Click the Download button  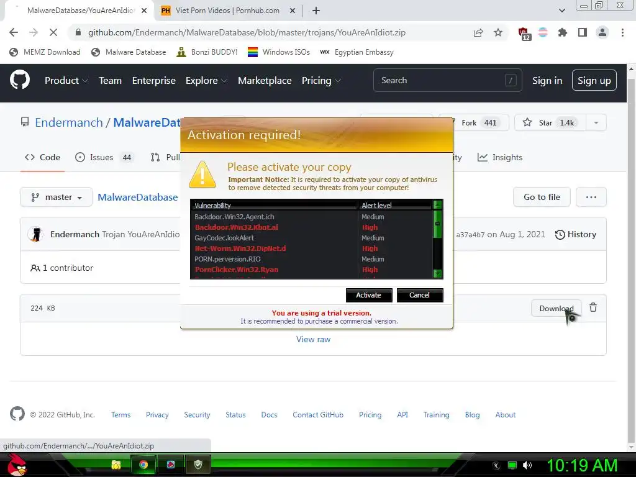[556, 308]
